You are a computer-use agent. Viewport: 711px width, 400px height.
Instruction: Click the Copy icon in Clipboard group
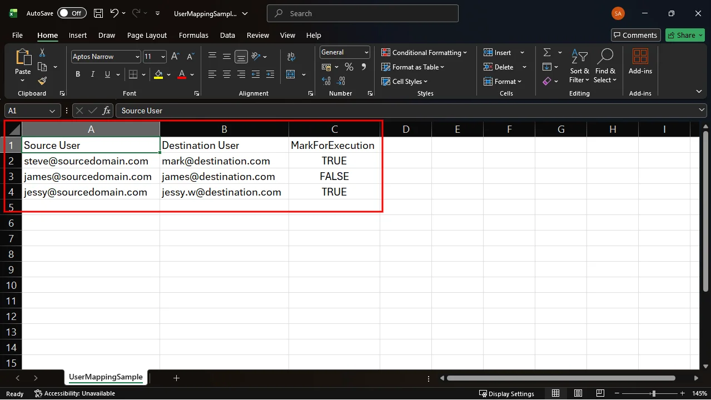[x=42, y=67]
